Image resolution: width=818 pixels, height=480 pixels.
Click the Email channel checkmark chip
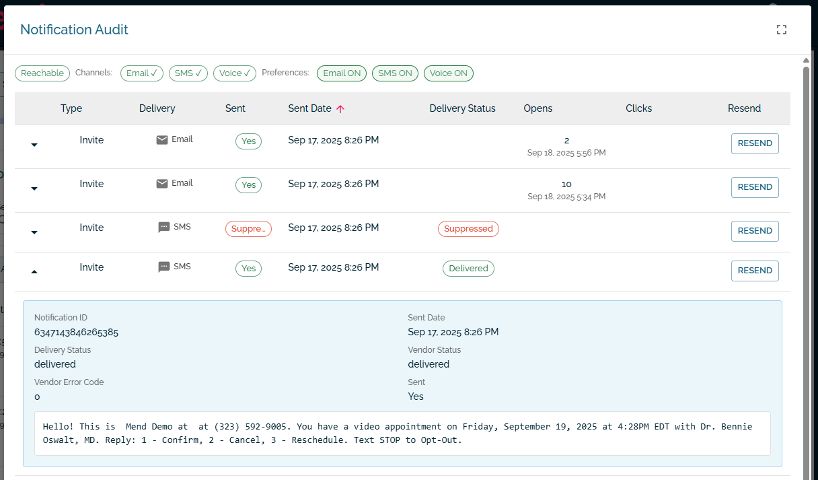pyautogui.click(x=142, y=73)
